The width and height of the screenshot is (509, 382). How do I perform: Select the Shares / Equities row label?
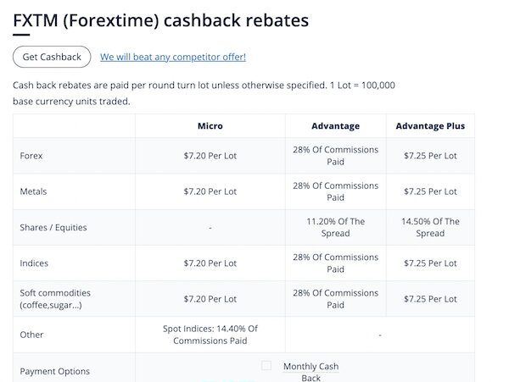(x=53, y=228)
